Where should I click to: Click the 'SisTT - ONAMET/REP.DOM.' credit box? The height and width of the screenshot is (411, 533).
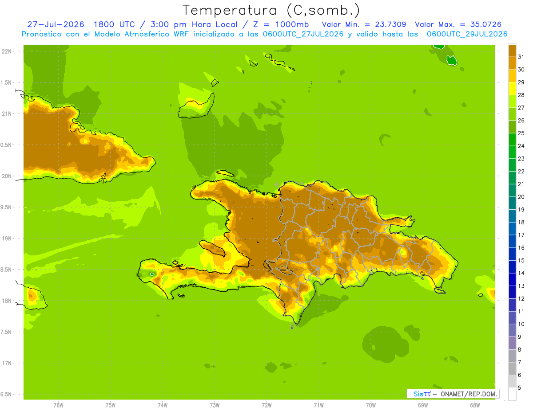tap(453, 394)
